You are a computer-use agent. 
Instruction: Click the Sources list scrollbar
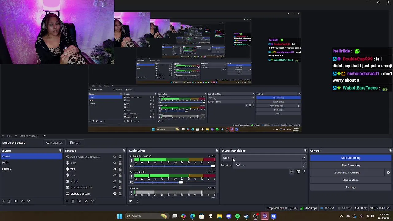(125, 185)
